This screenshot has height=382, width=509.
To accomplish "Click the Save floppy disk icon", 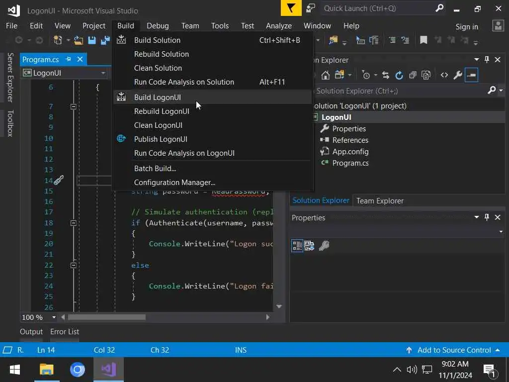I will pos(92,40).
